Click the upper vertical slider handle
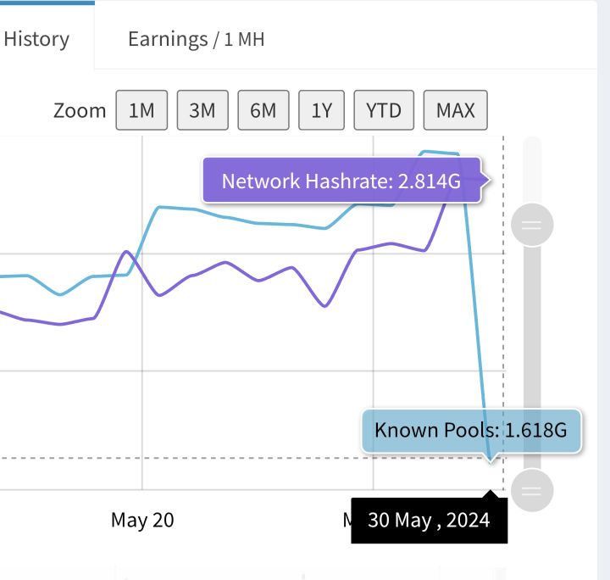 pos(532,225)
